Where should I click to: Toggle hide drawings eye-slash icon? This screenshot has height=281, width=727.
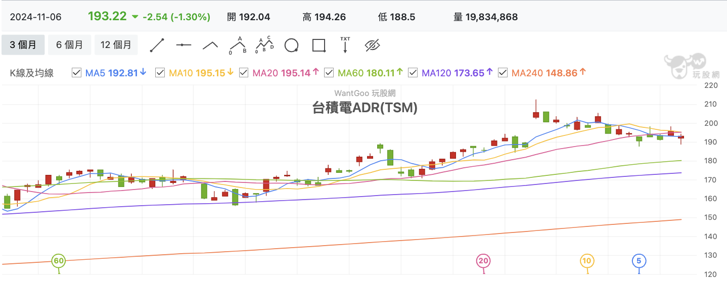[372, 45]
